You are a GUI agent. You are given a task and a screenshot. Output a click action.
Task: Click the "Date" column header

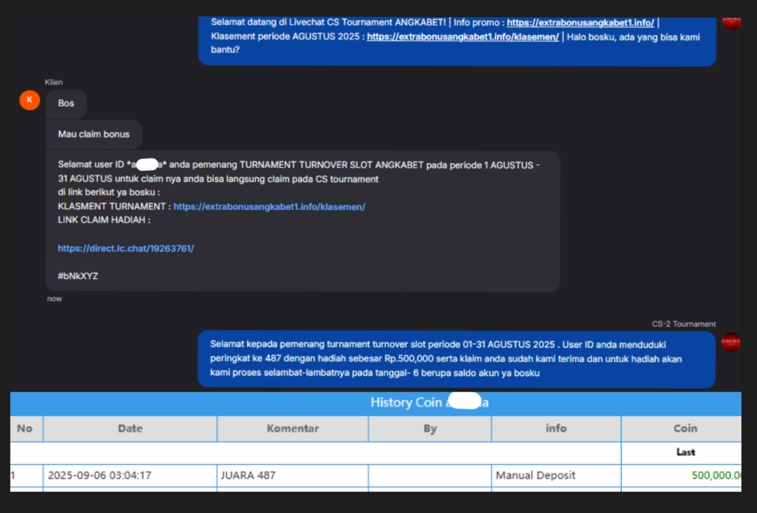click(x=130, y=428)
